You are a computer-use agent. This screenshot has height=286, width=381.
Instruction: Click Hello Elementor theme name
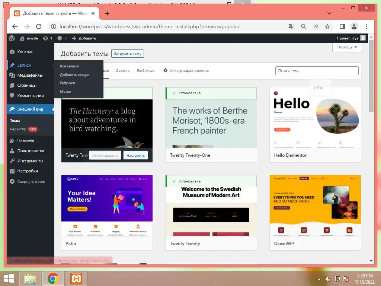coord(290,155)
